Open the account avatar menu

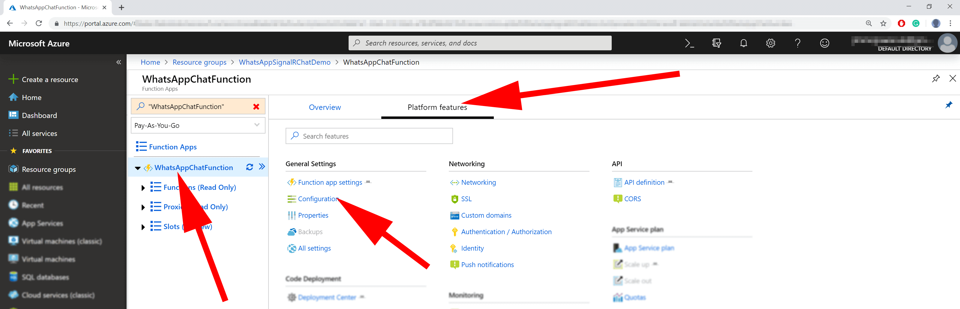point(947,43)
